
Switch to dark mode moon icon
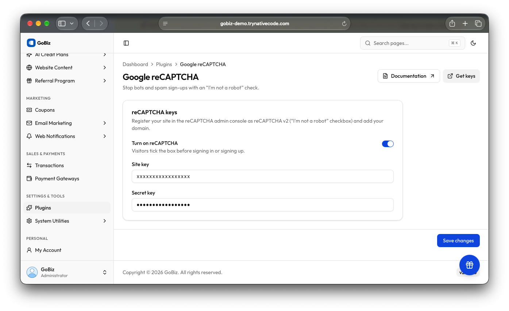473,43
